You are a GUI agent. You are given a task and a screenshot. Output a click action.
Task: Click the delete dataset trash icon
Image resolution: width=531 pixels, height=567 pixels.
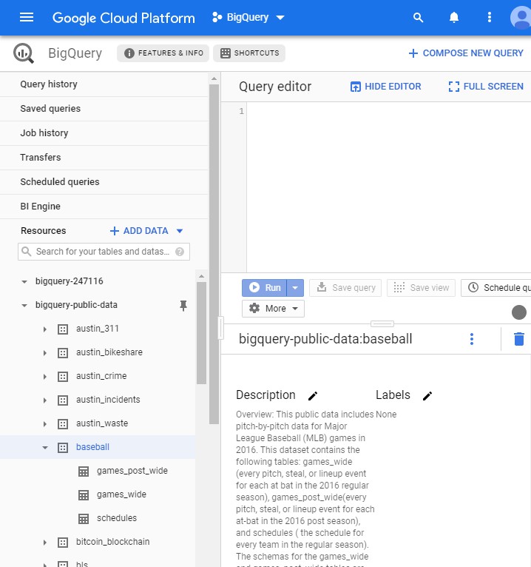pyautogui.click(x=519, y=339)
